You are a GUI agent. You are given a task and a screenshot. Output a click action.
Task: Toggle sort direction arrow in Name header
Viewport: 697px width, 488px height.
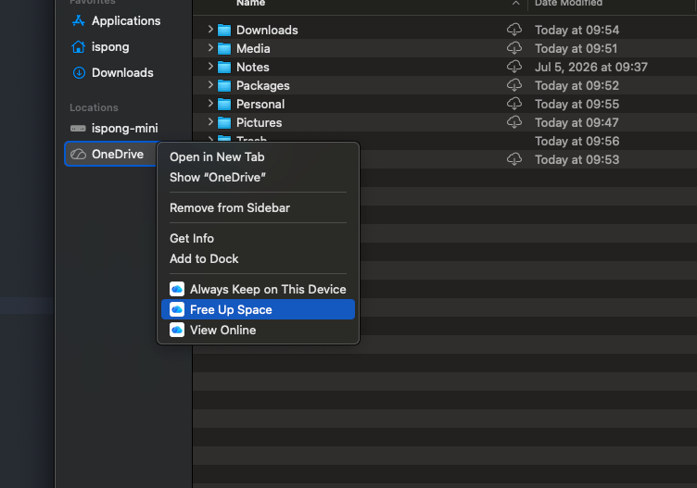(515, 3)
